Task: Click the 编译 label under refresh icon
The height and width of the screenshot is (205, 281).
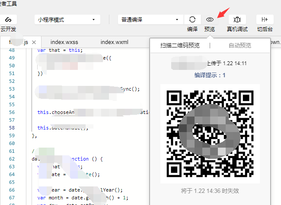Action: (192, 29)
